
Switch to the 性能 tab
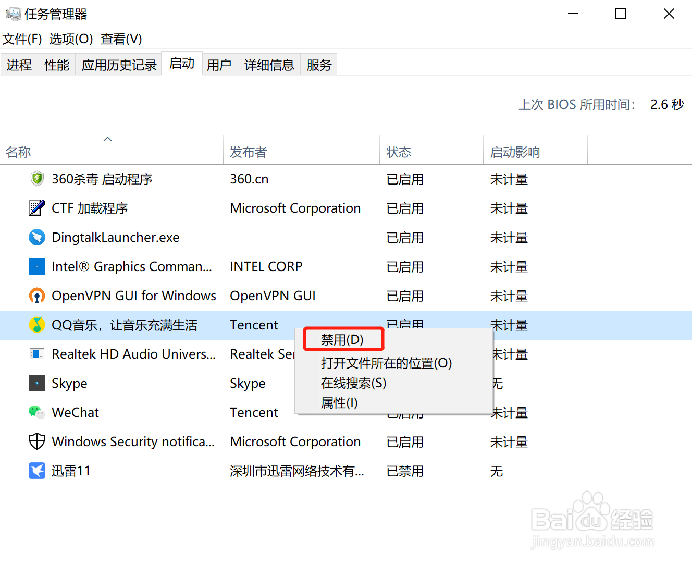(57, 65)
